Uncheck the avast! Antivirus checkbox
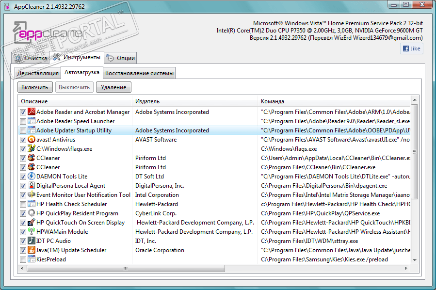Image resolution: width=436 pixels, height=290 pixels. [23, 140]
